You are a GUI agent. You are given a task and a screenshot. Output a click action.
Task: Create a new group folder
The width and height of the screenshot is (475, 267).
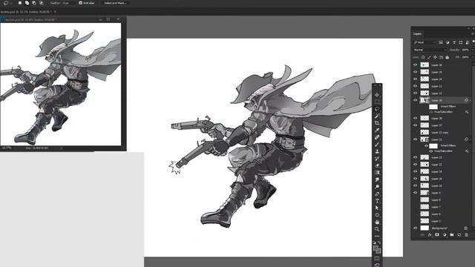452,235
